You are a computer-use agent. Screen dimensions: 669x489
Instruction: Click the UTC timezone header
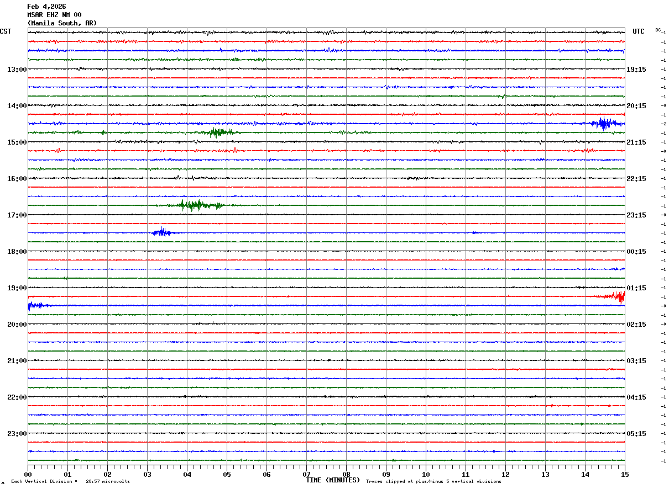639,31
